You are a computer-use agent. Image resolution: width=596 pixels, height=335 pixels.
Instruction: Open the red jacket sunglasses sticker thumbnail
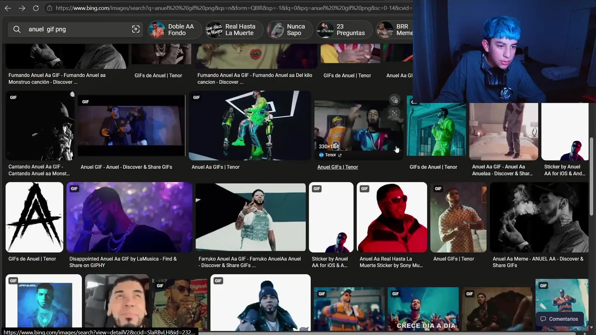pos(392,217)
